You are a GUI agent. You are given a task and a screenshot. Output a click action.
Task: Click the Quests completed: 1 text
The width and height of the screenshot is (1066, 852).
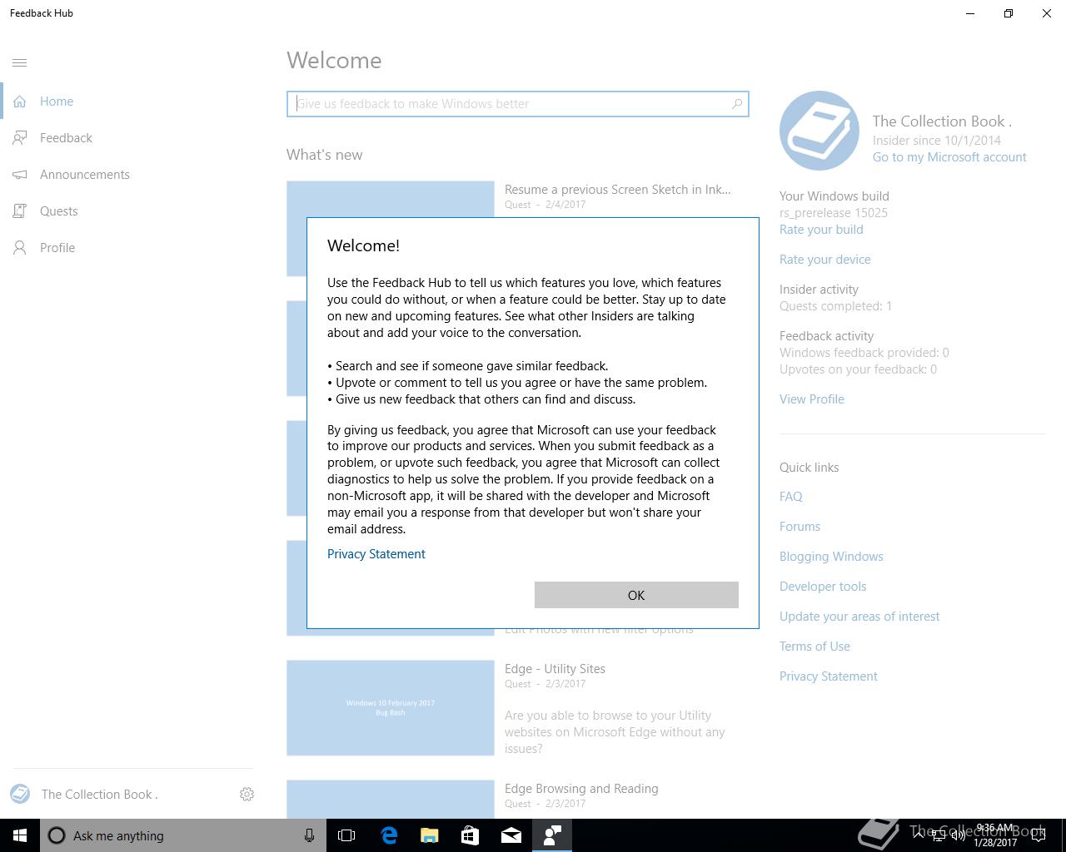pos(836,306)
